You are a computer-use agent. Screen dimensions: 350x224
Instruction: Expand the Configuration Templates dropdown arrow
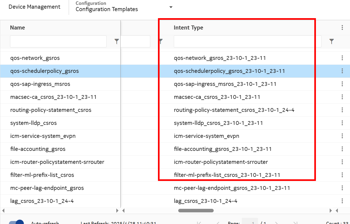[x=171, y=7]
